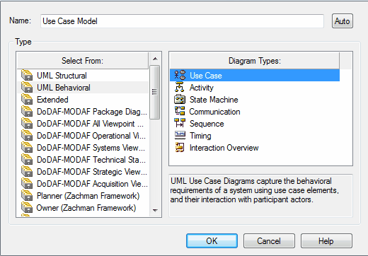Click the Communication type label
Viewport: 368px width, 256px height.
pyautogui.click(x=214, y=112)
